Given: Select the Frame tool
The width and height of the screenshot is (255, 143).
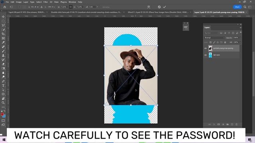Looking at the screenshot, I should [3, 38].
